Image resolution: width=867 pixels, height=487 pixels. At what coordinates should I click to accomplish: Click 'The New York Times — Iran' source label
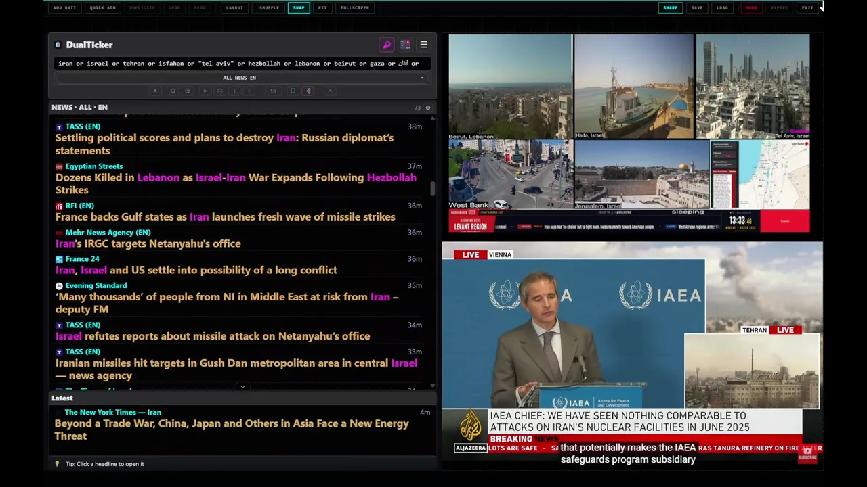tap(112, 412)
